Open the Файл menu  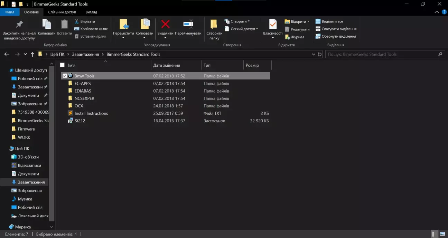tap(10, 12)
